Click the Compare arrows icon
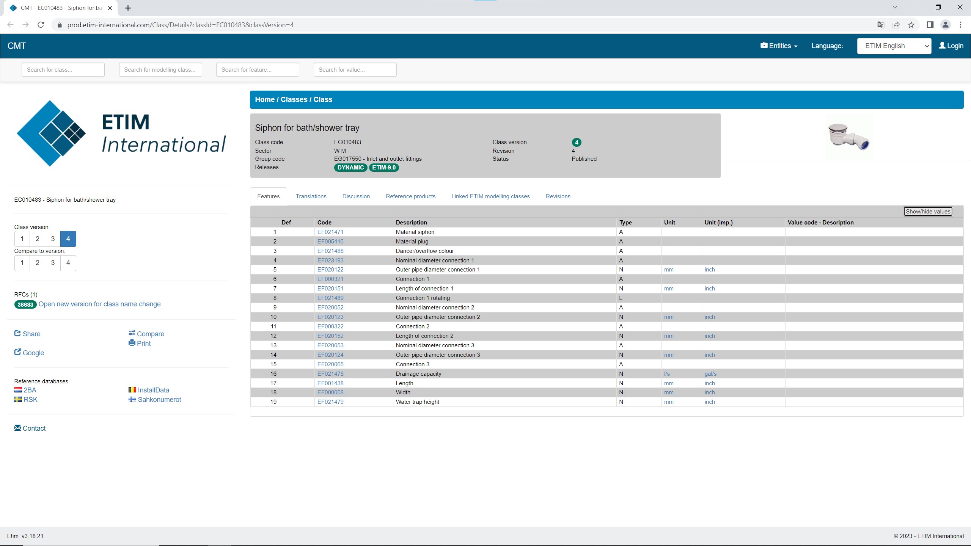Screen dimensions: 971x546 tap(132, 333)
